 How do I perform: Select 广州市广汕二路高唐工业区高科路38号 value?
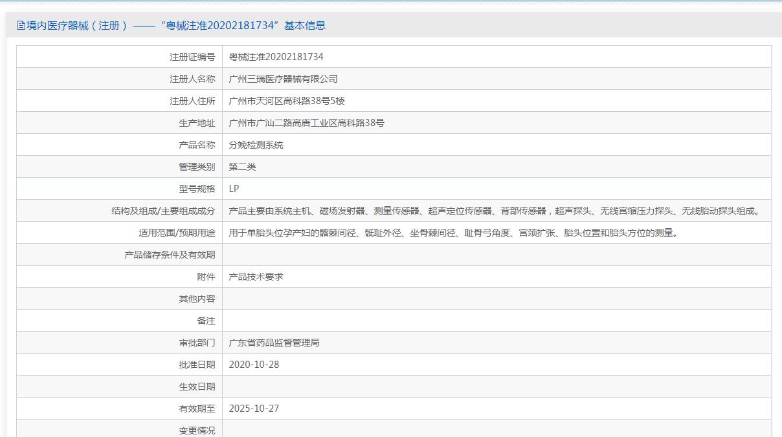[307, 123]
